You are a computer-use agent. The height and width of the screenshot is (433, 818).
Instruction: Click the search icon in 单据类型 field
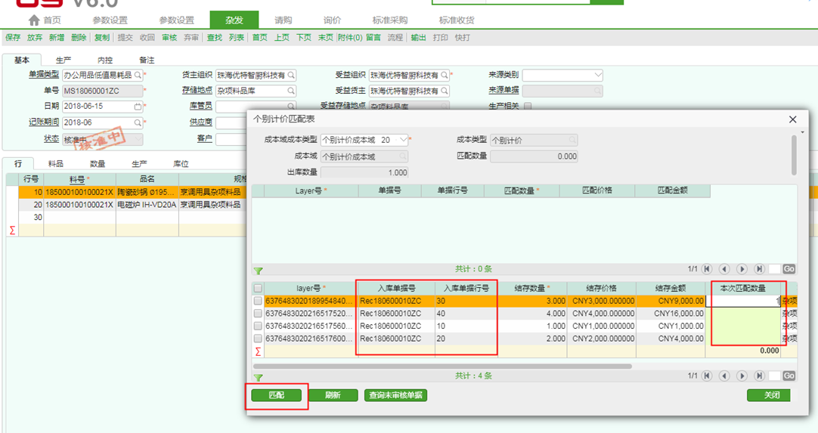tap(138, 76)
